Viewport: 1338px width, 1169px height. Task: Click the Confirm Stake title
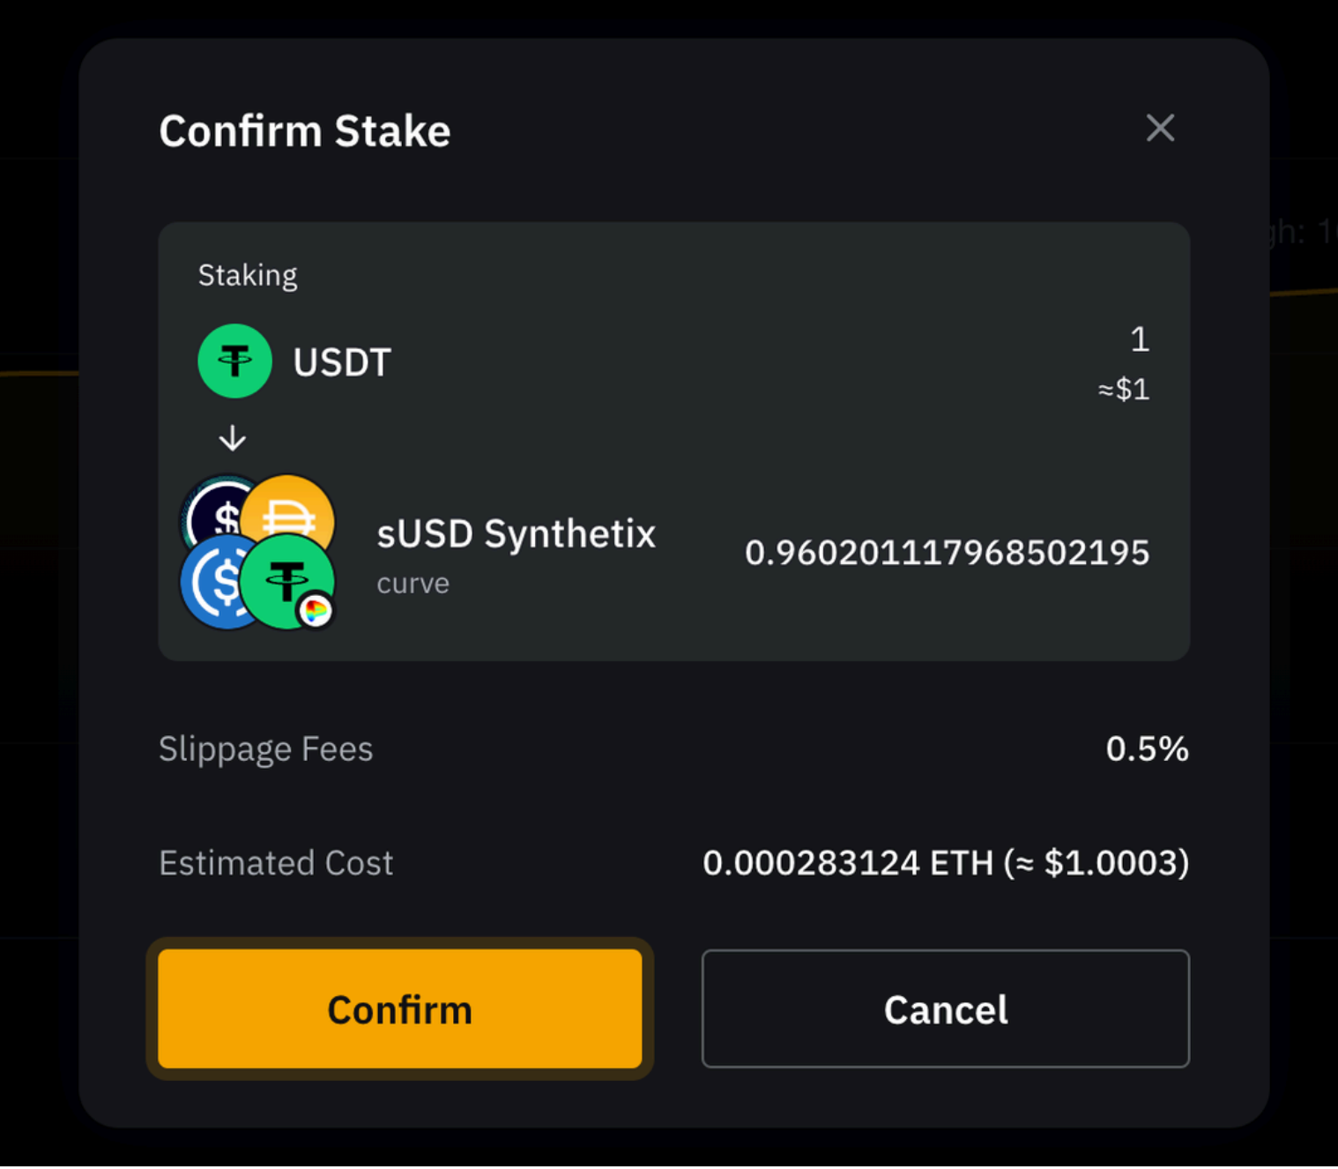tap(305, 131)
